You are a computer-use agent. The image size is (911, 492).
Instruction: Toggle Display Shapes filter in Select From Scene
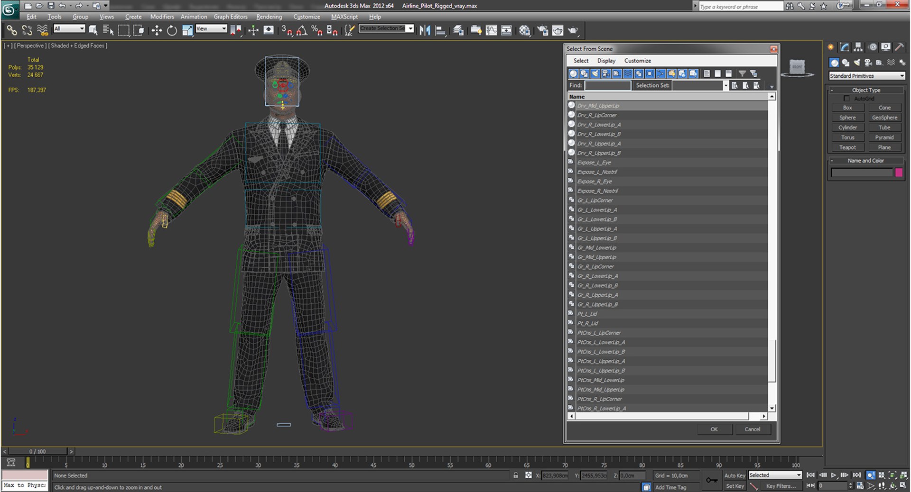coord(584,73)
